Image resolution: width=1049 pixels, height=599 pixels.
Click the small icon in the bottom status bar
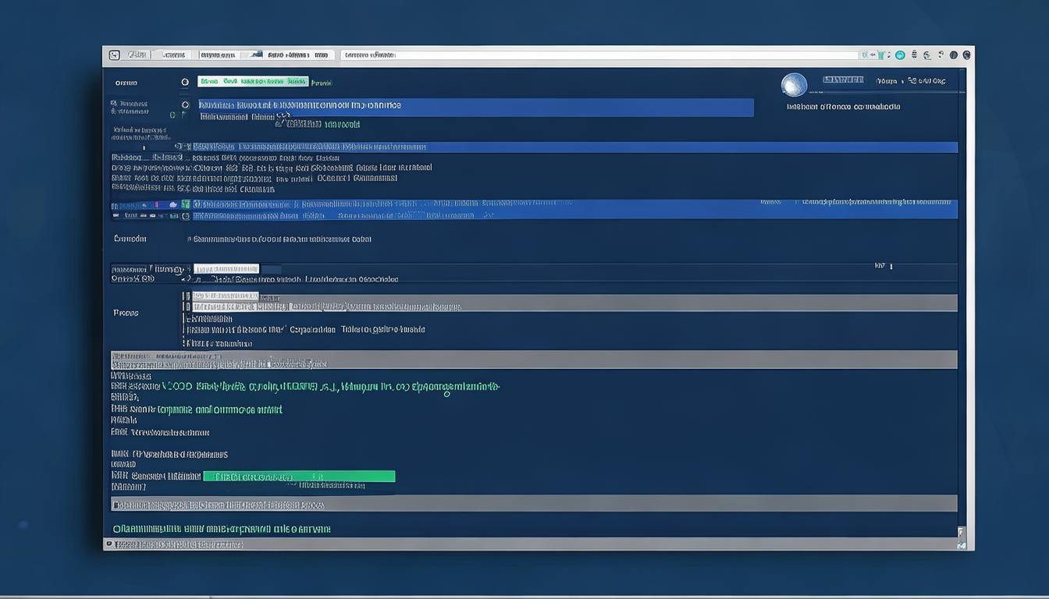click(x=109, y=544)
